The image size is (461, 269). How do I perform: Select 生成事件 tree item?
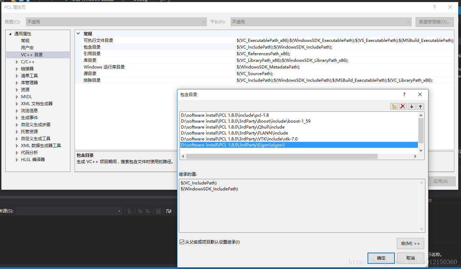coord(29,118)
